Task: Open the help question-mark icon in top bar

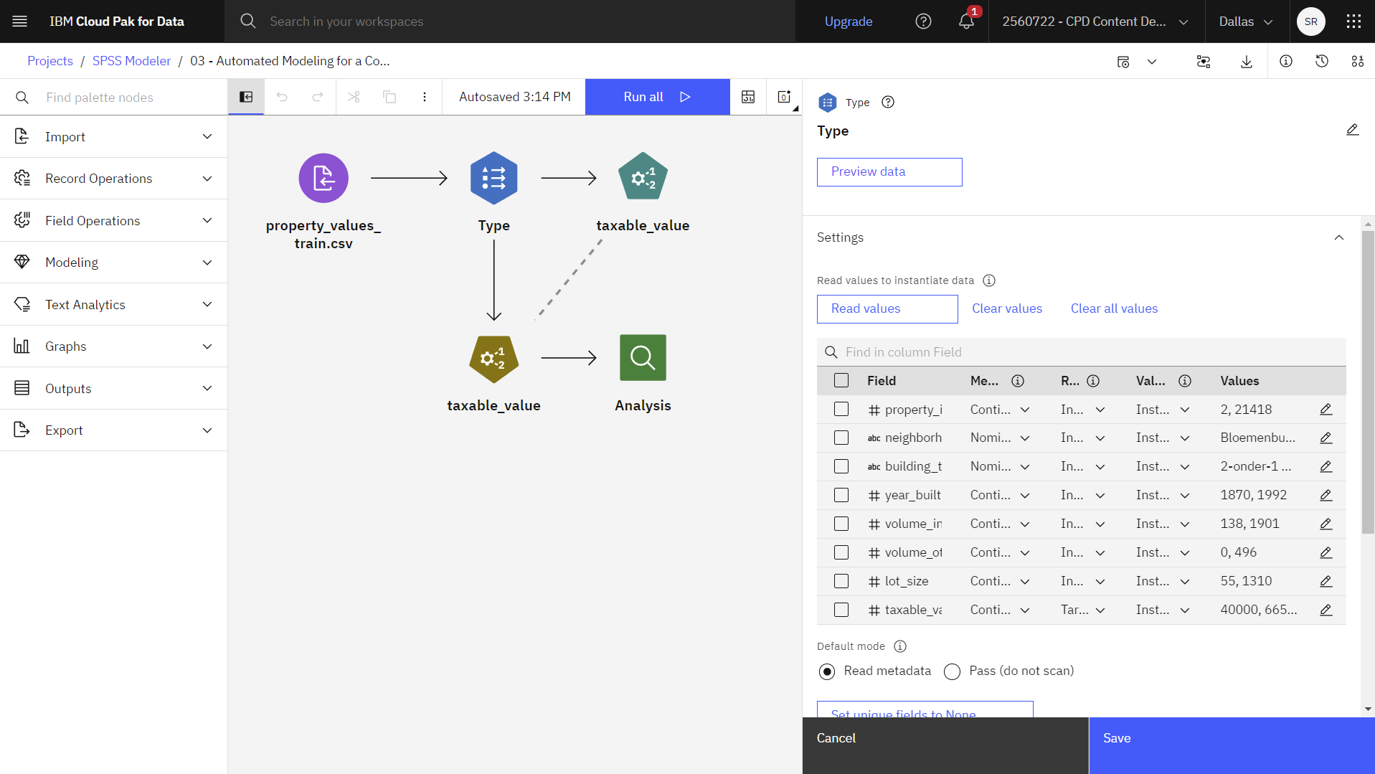Action: 923,22
